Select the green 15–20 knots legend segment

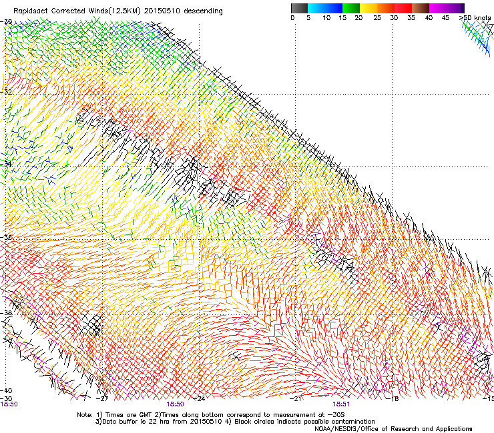351,8
